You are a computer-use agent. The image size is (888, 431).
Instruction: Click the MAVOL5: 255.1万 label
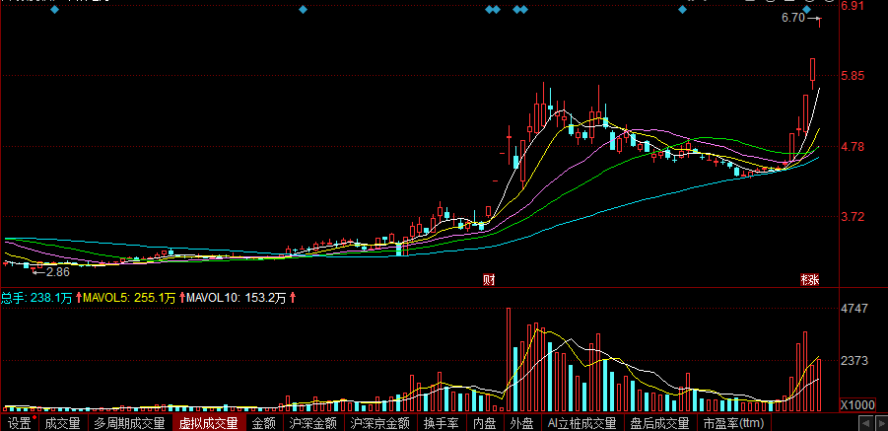coord(130,297)
